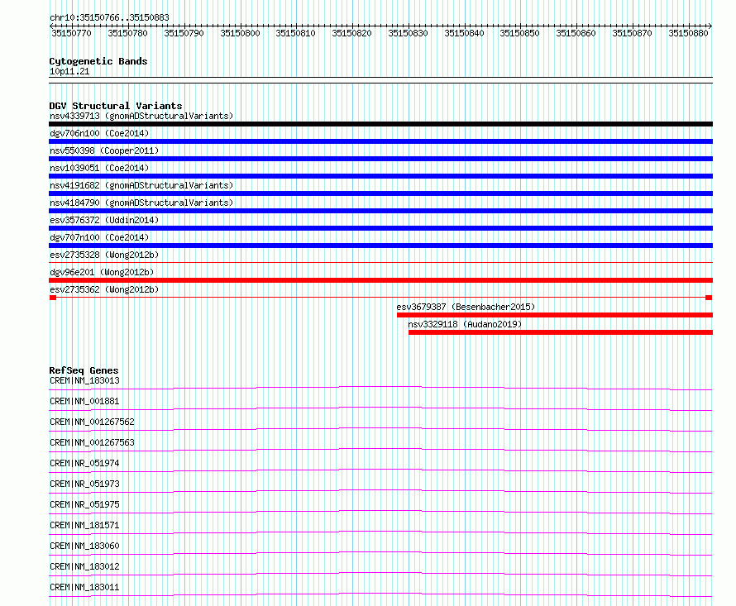
Task: Open transcript CREM|NM_183013
Action: (84, 380)
